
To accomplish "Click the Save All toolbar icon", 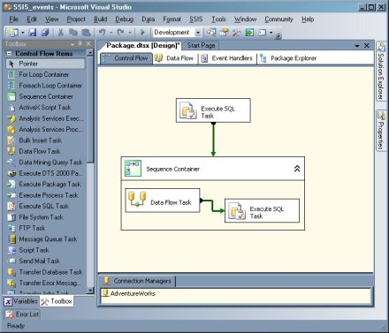I will point(45,32).
